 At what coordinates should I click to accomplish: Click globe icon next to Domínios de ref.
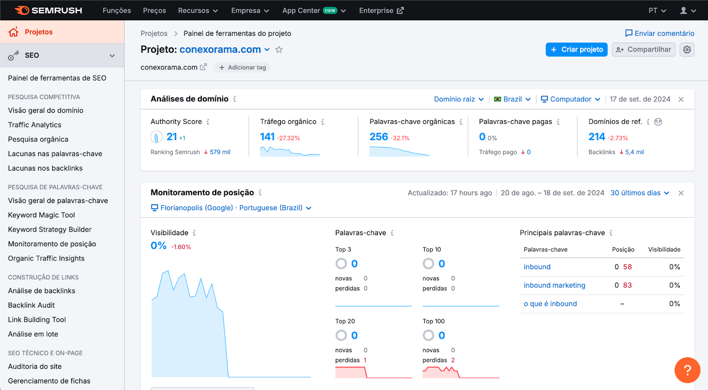(658, 122)
